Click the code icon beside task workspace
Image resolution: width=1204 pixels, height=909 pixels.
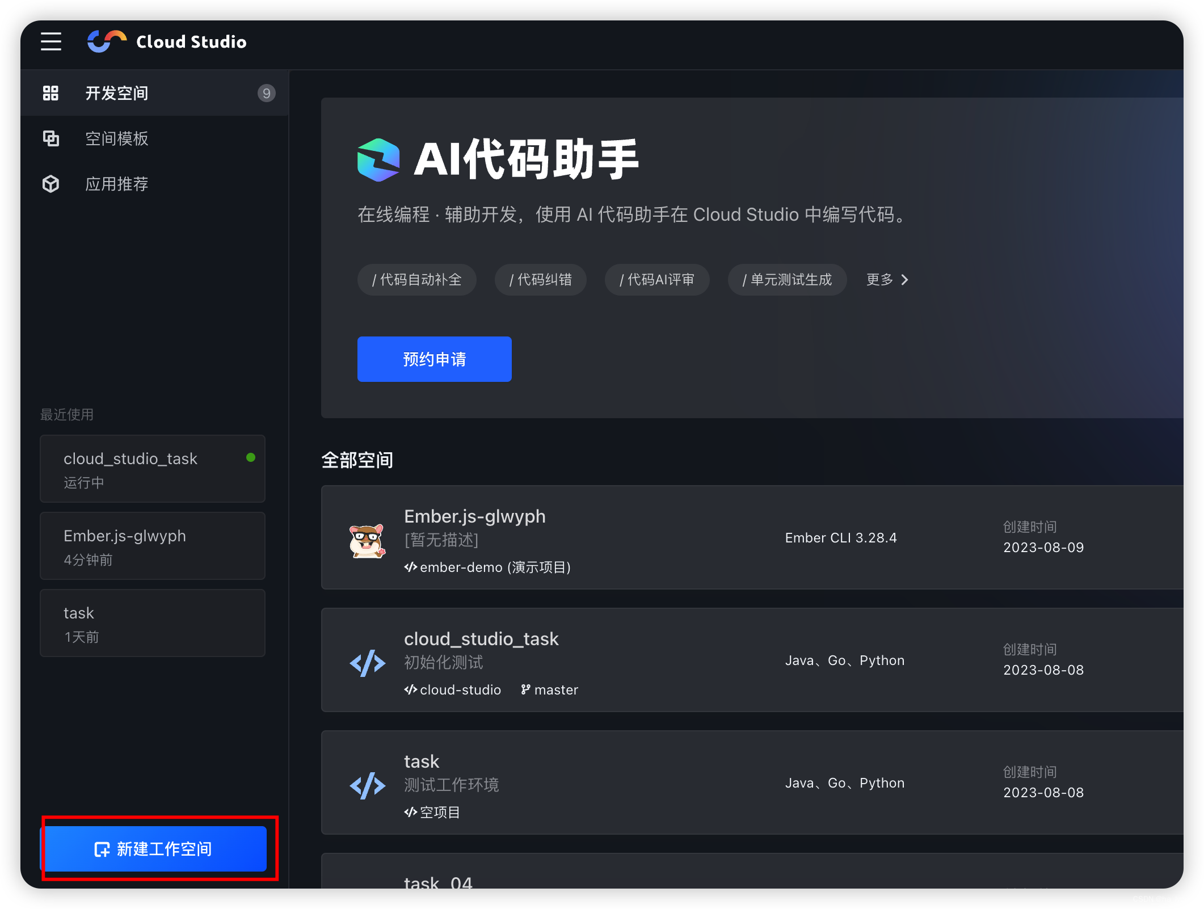[367, 785]
